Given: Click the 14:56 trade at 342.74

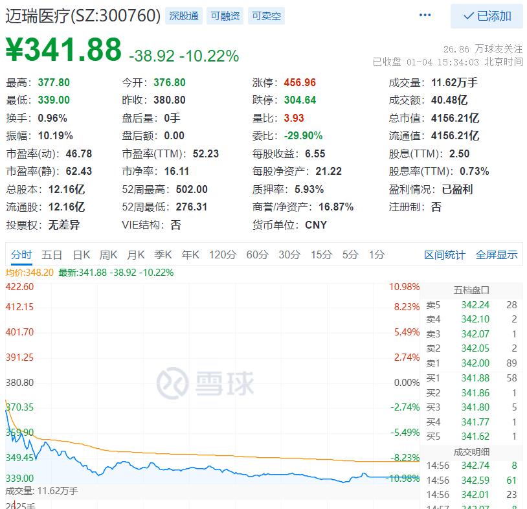Looking at the screenshot, I should 471,466.
